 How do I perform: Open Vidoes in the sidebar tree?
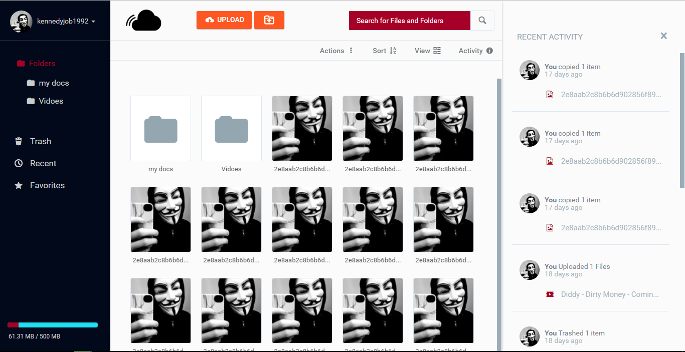(45, 101)
